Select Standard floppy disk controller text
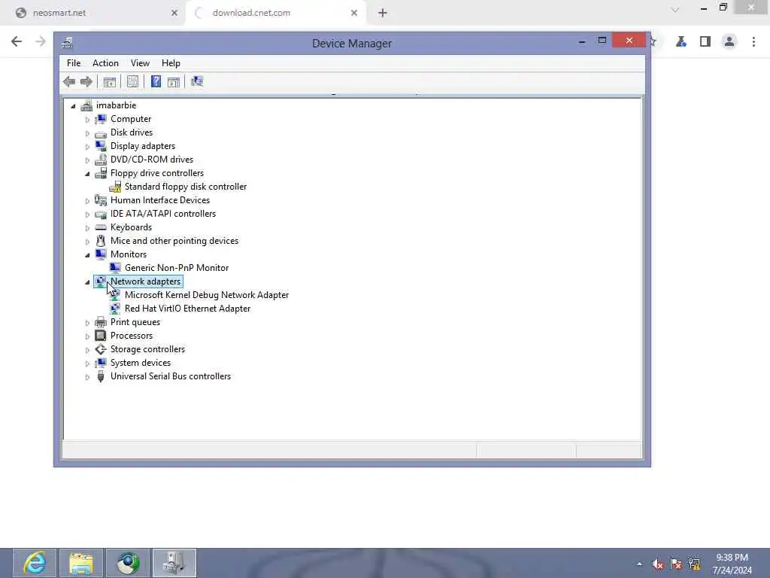770x578 pixels. (x=186, y=187)
